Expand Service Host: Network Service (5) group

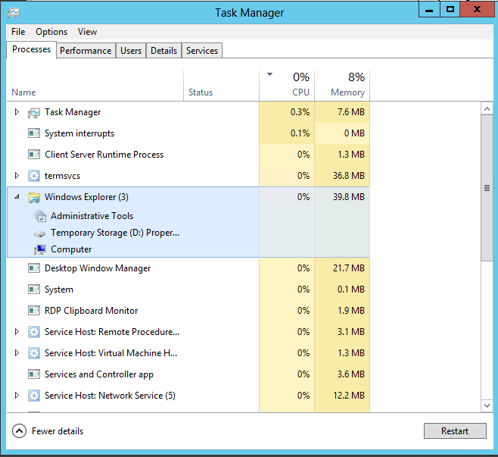(x=17, y=396)
